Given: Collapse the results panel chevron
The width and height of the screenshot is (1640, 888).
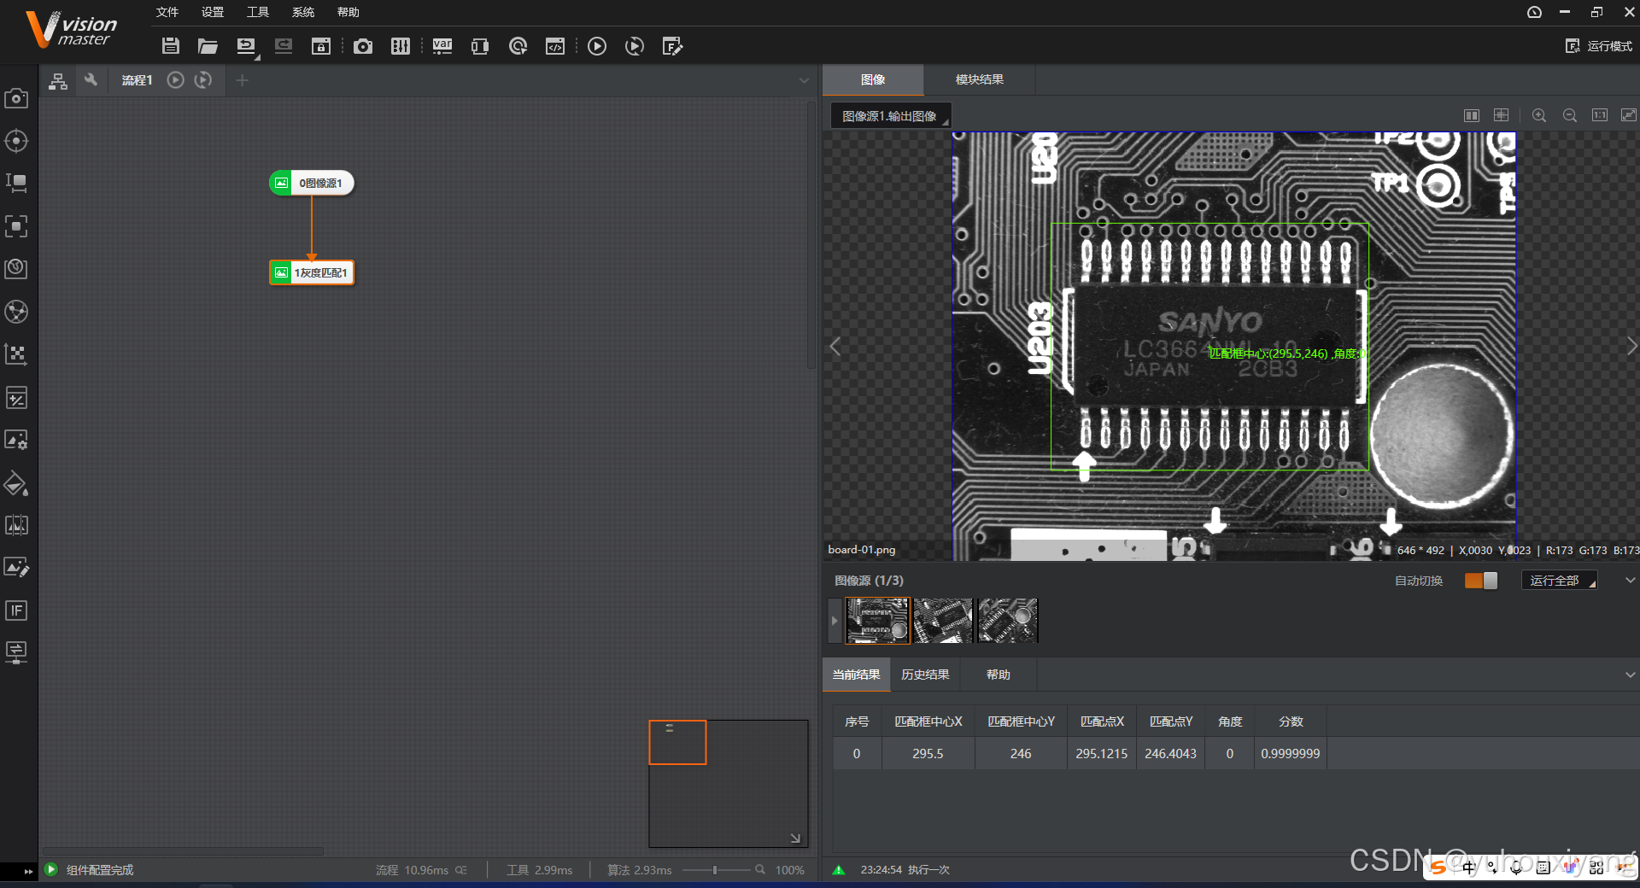Looking at the screenshot, I should pos(1630,675).
